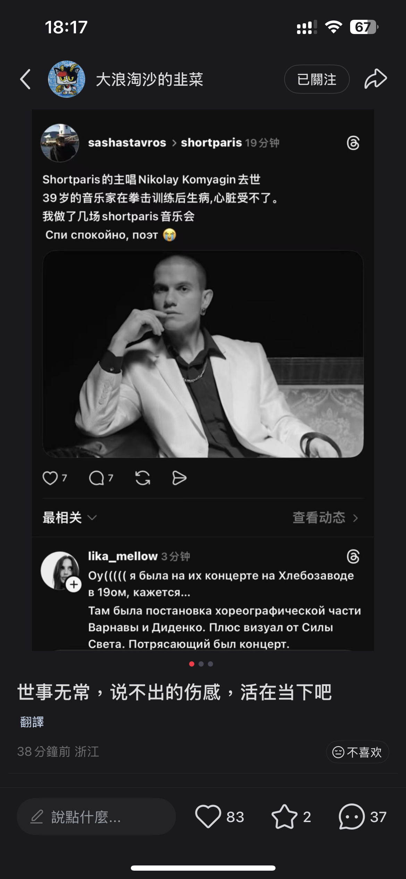Tap the Threads logo beside lika_mellow comment
The width and height of the screenshot is (406, 879).
(353, 556)
